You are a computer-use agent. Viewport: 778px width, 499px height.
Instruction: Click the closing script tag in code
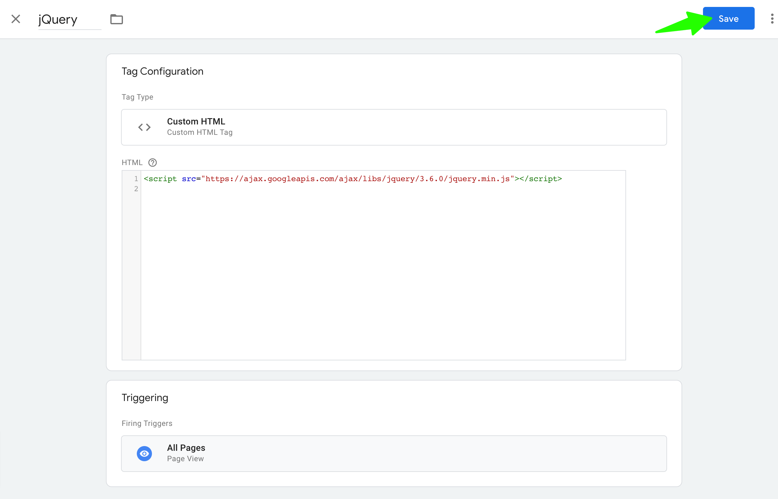(x=541, y=179)
